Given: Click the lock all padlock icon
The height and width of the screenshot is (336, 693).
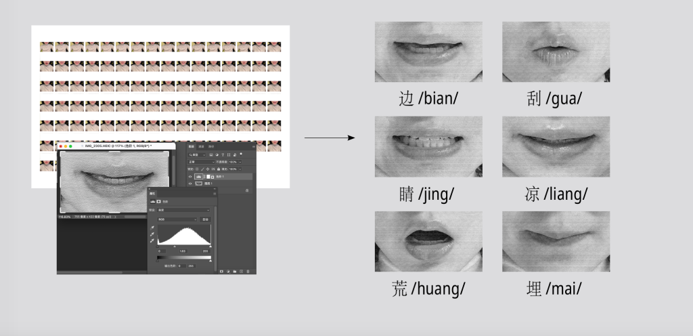Looking at the screenshot, I should tap(218, 168).
